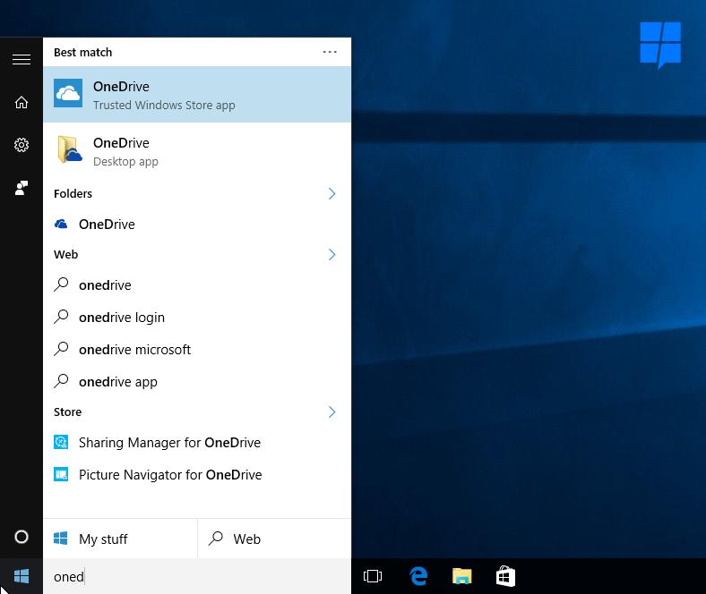Open the Windows Store from taskbar
Image resolution: width=706 pixels, height=594 pixels.
pos(505,576)
